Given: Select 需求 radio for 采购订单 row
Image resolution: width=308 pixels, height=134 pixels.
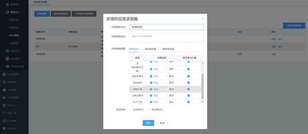Looking at the screenshot, I should pos(167,89).
